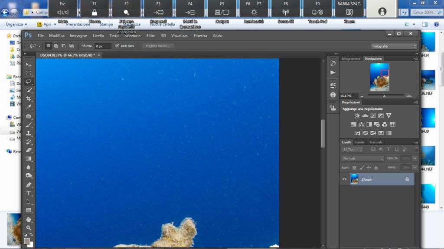This screenshot has width=444, height=249.
Task: Switch to the Canali tab
Action: tap(360, 142)
